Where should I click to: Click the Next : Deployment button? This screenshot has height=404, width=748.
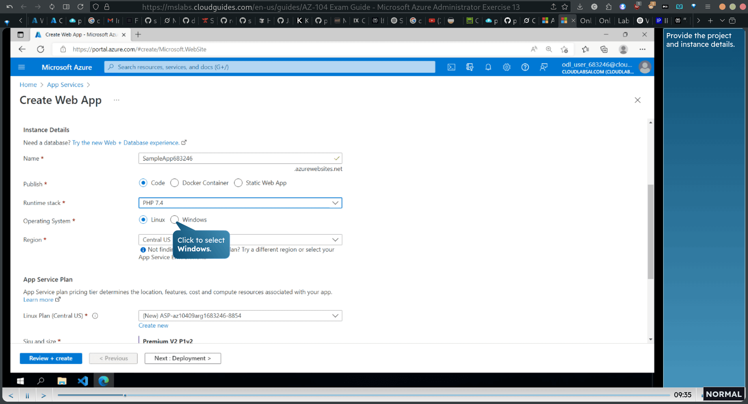pyautogui.click(x=182, y=358)
